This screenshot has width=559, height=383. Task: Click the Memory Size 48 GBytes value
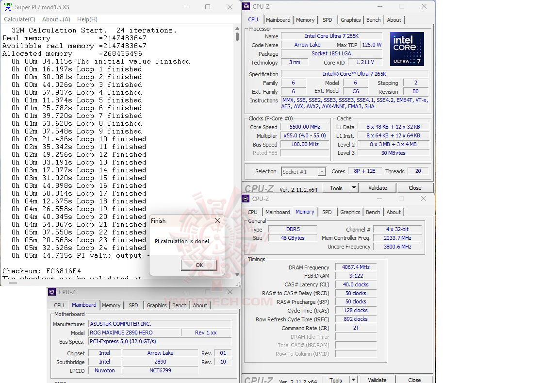(292, 238)
